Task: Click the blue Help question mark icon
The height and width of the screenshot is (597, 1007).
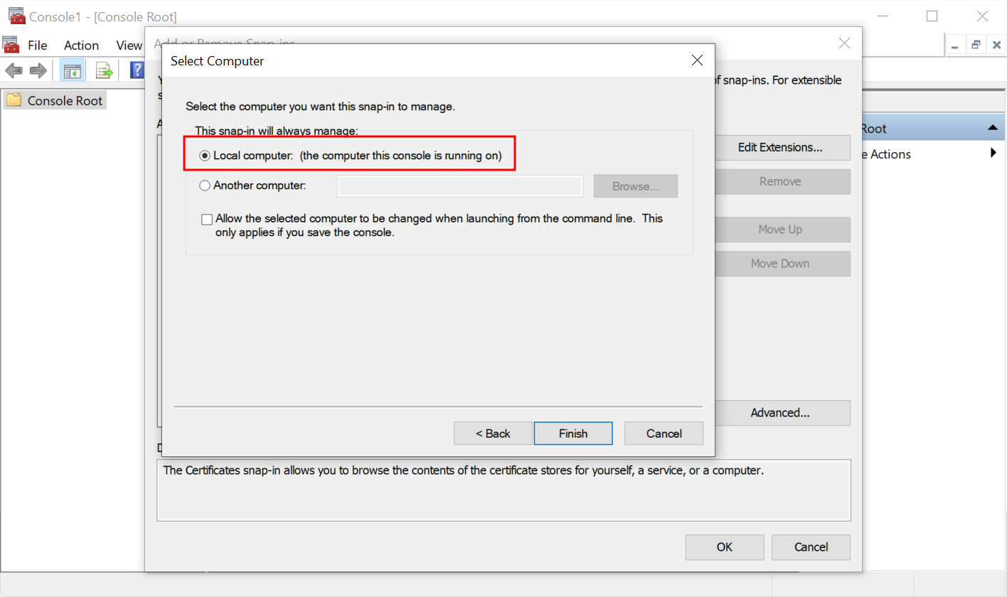Action: [x=137, y=70]
